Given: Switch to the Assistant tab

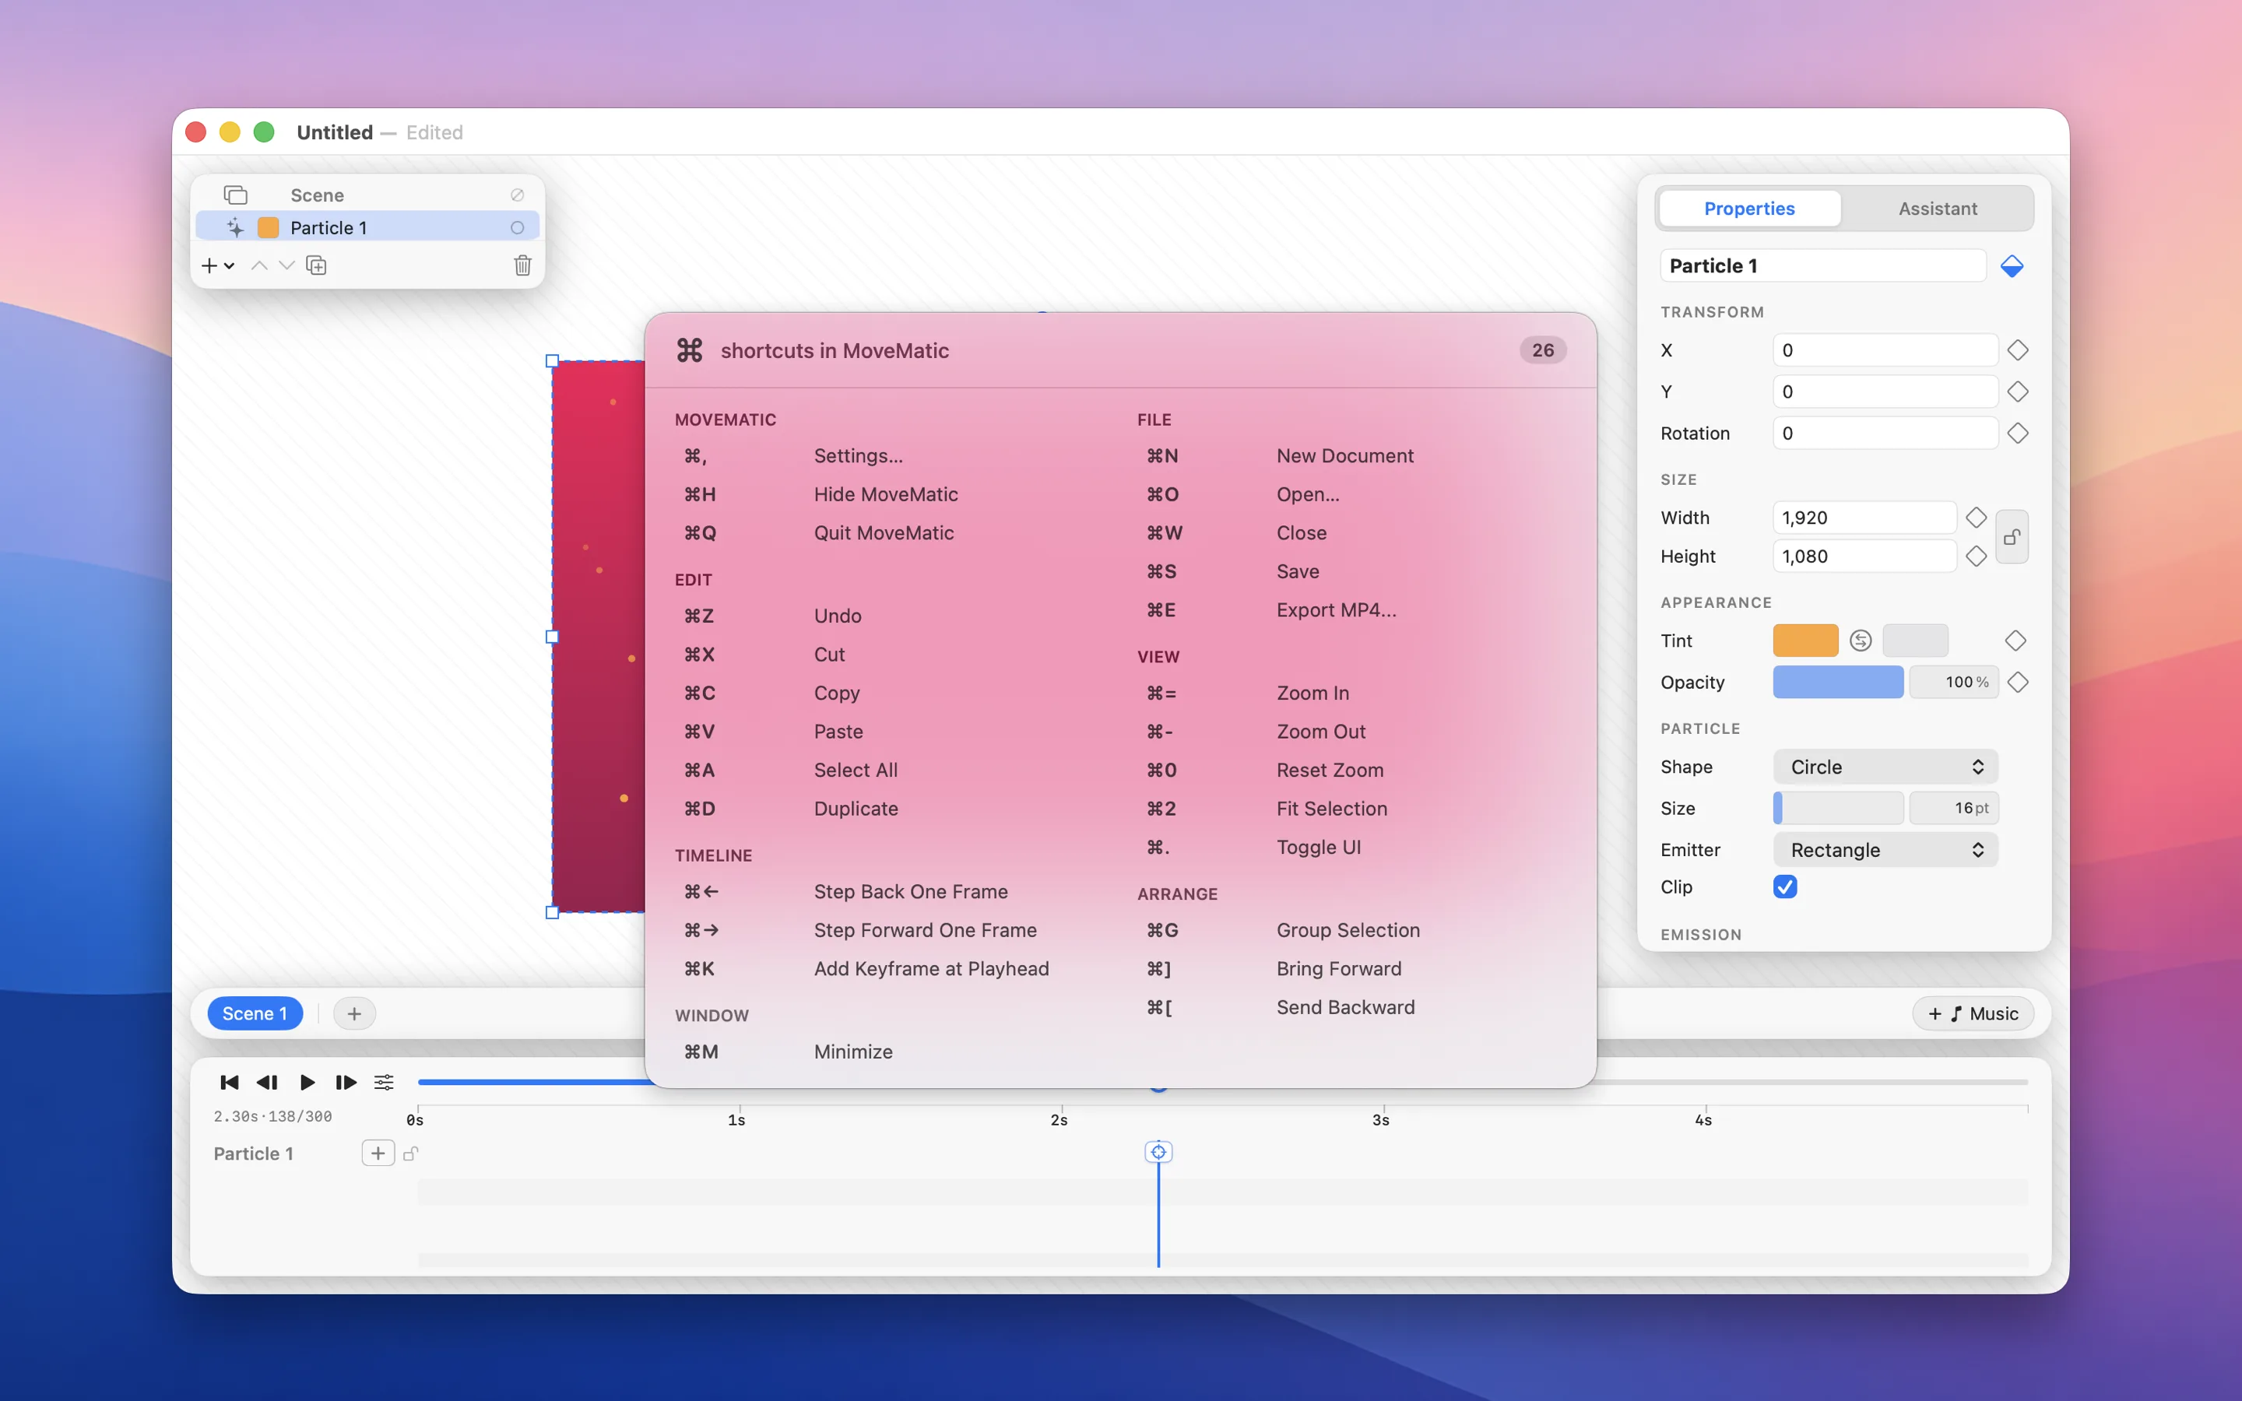Looking at the screenshot, I should pyautogui.click(x=1937, y=209).
